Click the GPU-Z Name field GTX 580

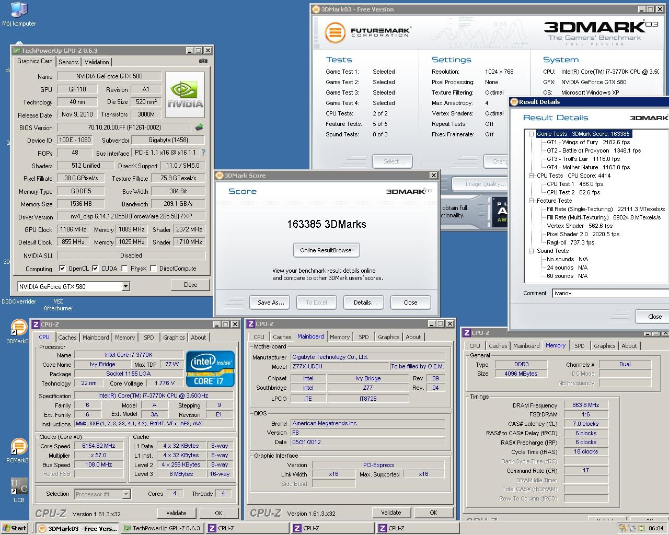110,76
